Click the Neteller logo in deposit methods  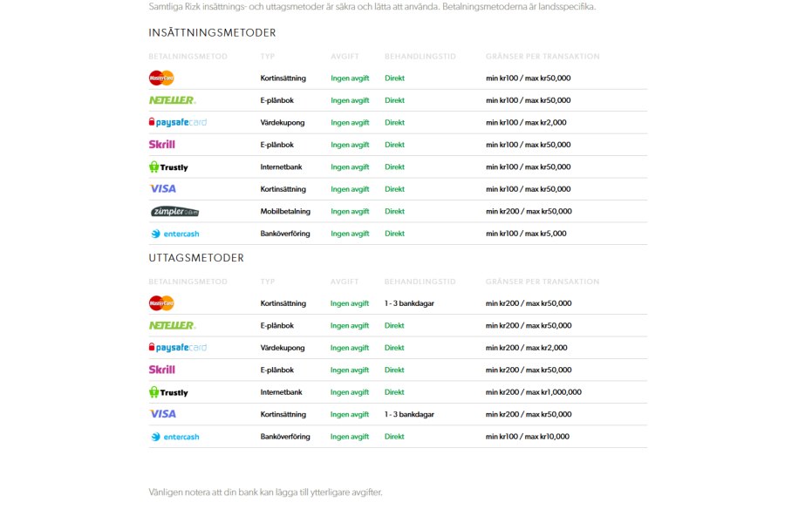click(x=172, y=100)
